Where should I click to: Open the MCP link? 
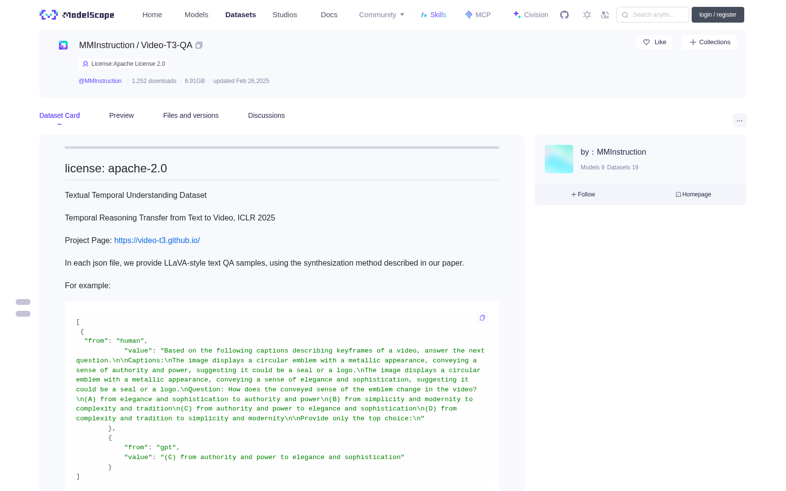click(477, 15)
